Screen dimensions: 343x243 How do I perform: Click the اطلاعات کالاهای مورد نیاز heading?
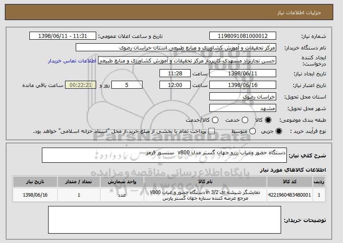[293, 170]
